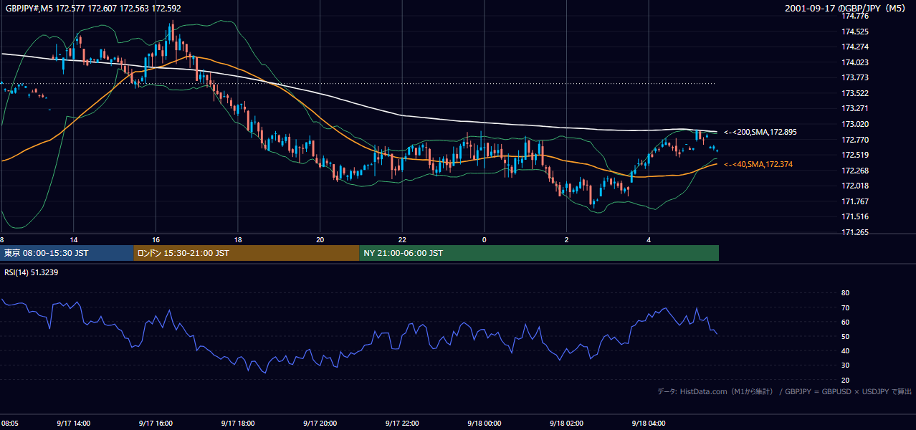
Task: Click the 9/18 00:00 timestamp
Action: point(484,424)
